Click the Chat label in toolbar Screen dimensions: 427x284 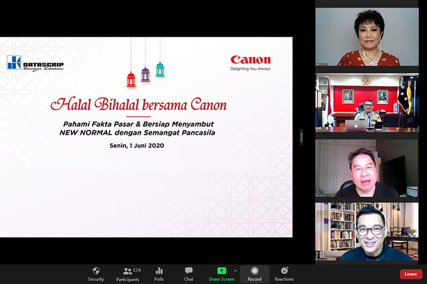[x=188, y=279]
